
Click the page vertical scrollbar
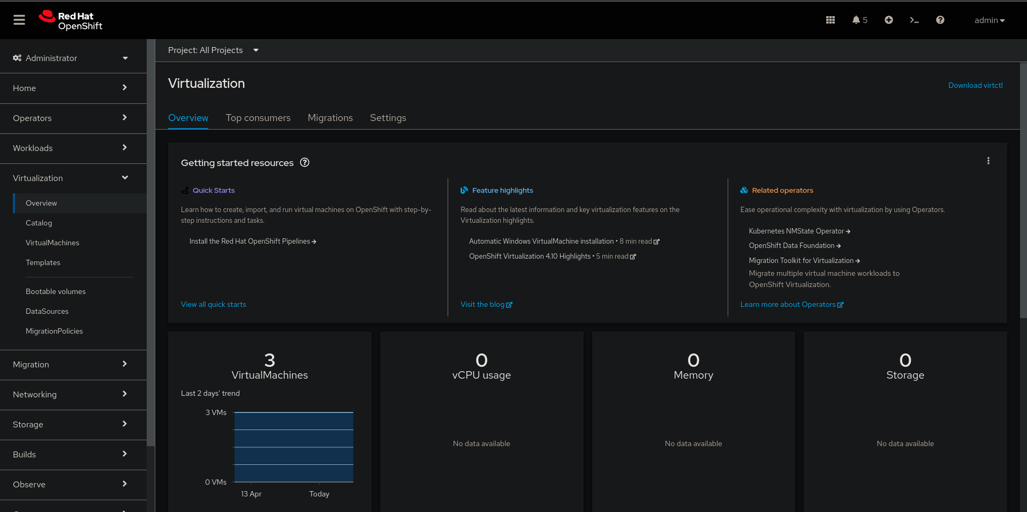1023,187
